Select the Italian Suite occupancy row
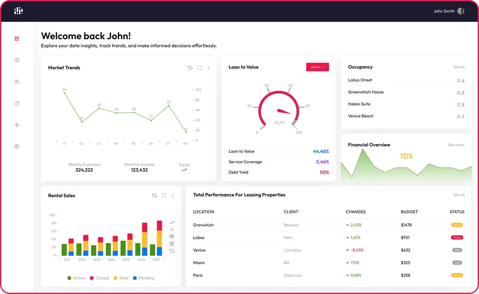The image size is (479, 294). [x=406, y=104]
